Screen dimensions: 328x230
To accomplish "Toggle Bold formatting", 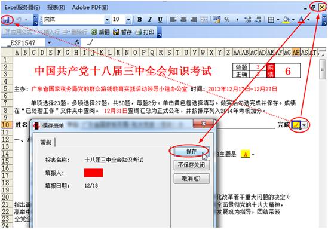I will coord(140,20).
